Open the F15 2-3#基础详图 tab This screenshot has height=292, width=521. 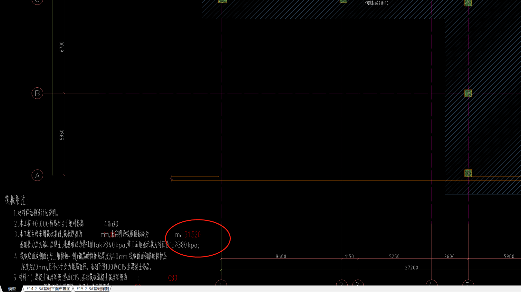click(92, 289)
